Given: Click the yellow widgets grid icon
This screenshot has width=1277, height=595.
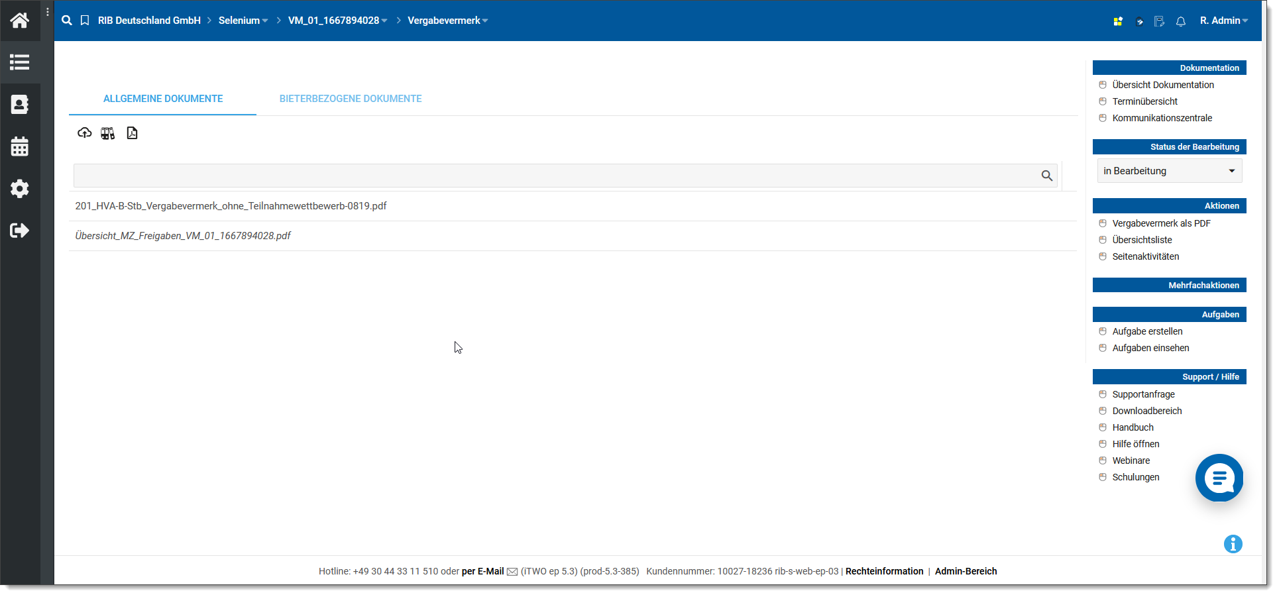Looking at the screenshot, I should (1118, 21).
